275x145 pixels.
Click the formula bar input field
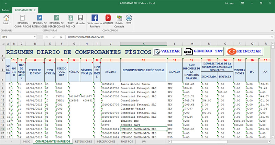tap(165, 37)
